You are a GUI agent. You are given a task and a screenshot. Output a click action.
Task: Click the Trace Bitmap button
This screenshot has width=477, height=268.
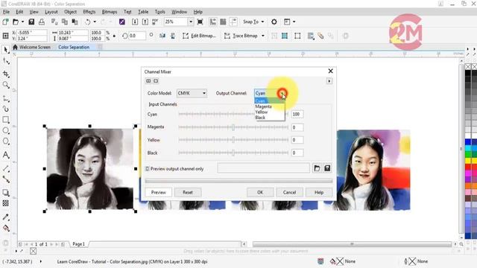click(241, 36)
